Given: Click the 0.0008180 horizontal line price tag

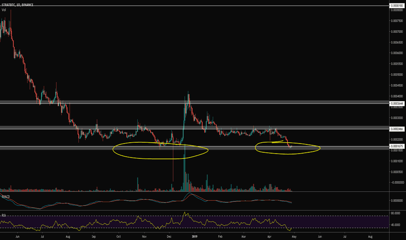Looking at the screenshot, I should [x=397, y=6].
